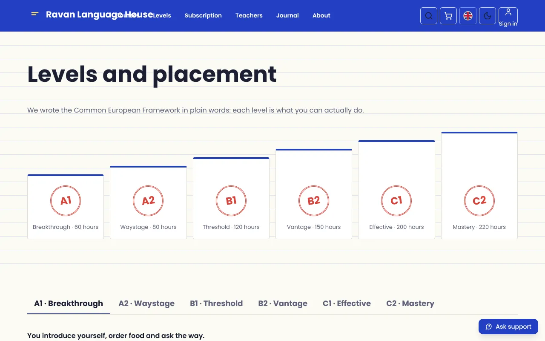Open the Levels nav item
Screen dimensions: 545x341
(162, 15)
